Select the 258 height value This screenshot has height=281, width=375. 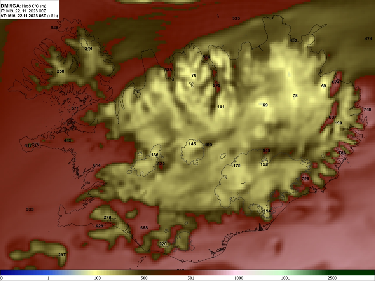pos(60,71)
